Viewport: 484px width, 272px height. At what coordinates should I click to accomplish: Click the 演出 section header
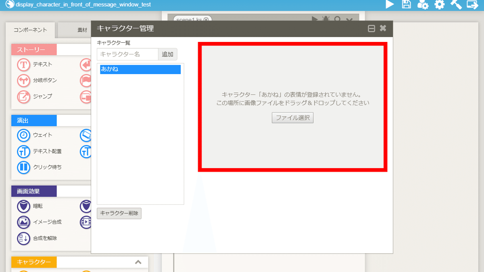[x=34, y=120]
